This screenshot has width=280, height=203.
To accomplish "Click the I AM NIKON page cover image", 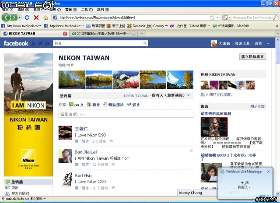I will click(x=28, y=115).
